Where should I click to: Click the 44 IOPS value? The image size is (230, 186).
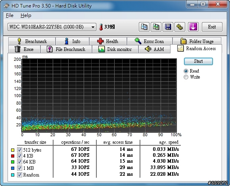[80, 174]
